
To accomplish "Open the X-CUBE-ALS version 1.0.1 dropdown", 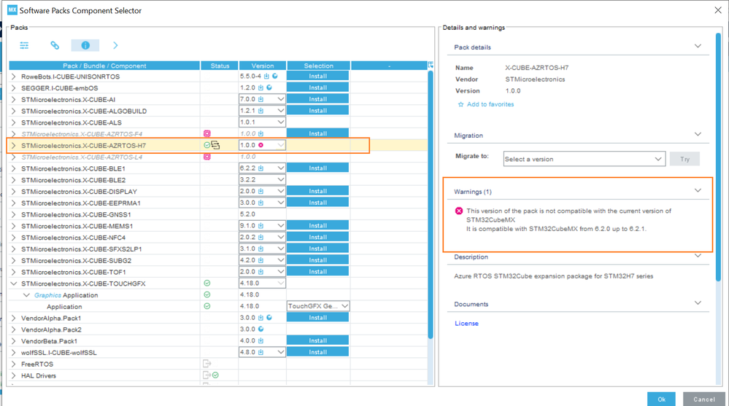I will [x=281, y=122].
